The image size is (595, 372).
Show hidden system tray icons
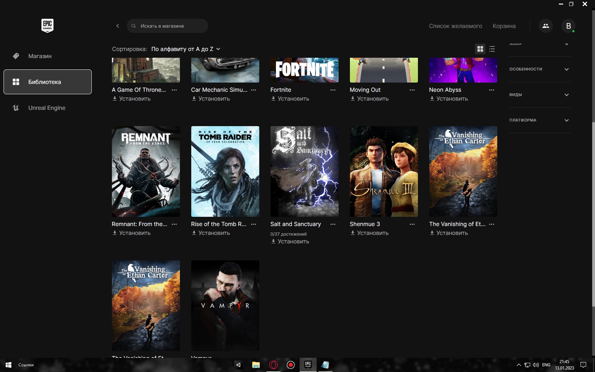pos(518,365)
